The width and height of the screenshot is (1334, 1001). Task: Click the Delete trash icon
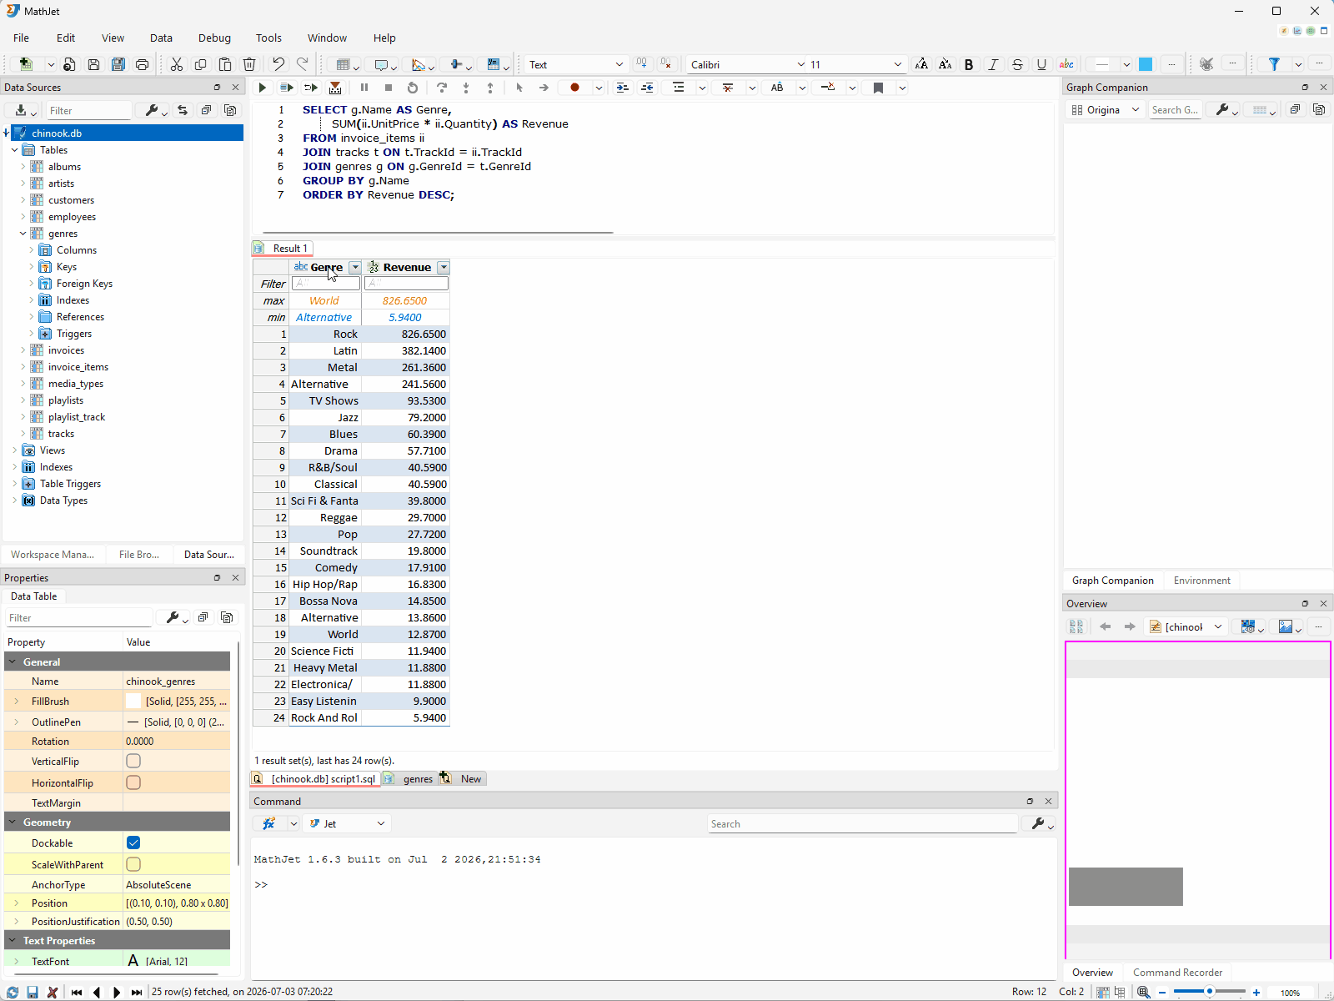249,64
